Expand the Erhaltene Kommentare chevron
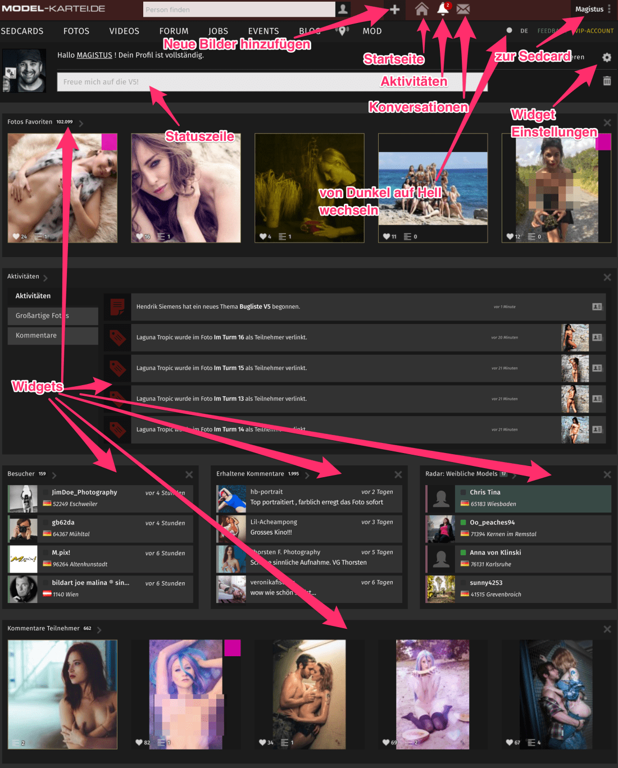Viewport: 618px width, 768px height. [307, 475]
